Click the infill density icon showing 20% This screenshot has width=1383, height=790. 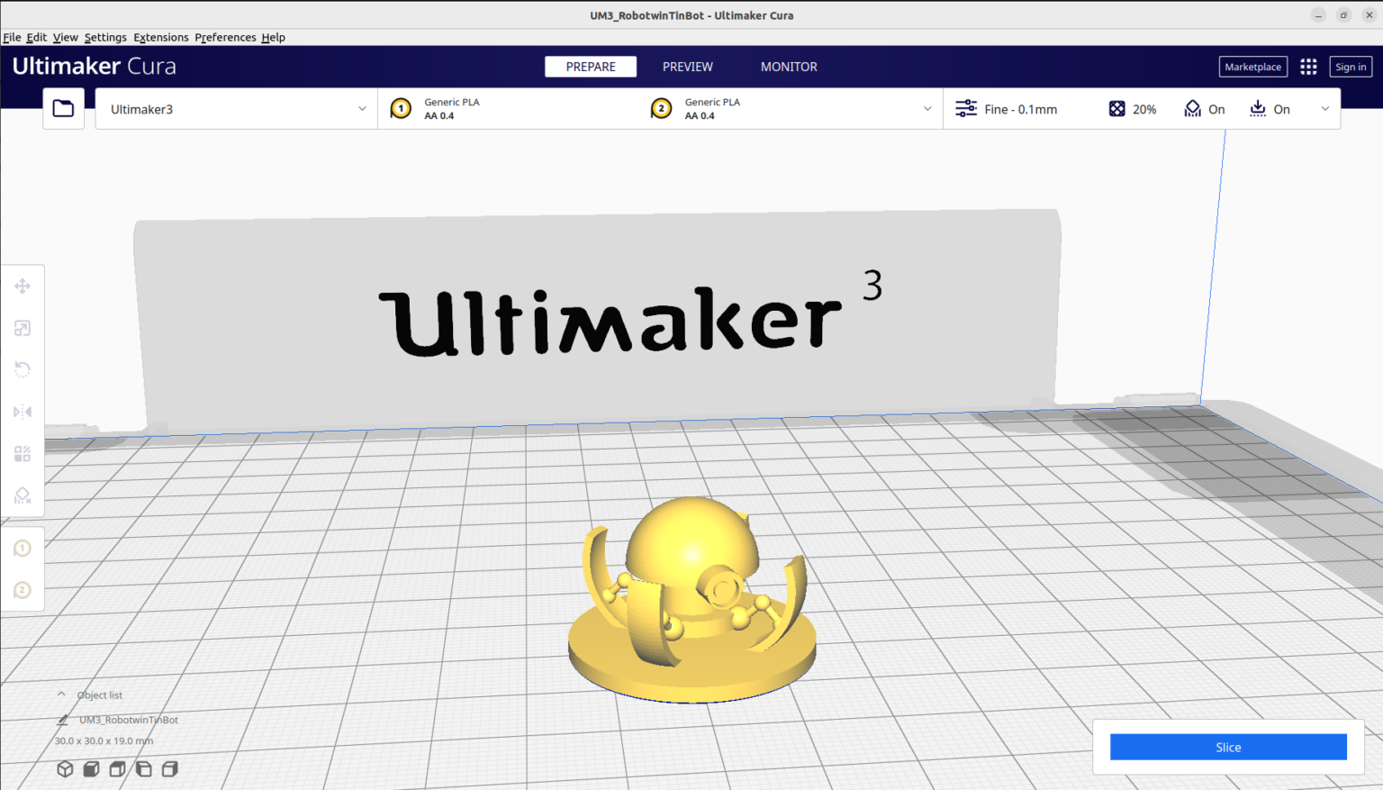click(x=1116, y=109)
